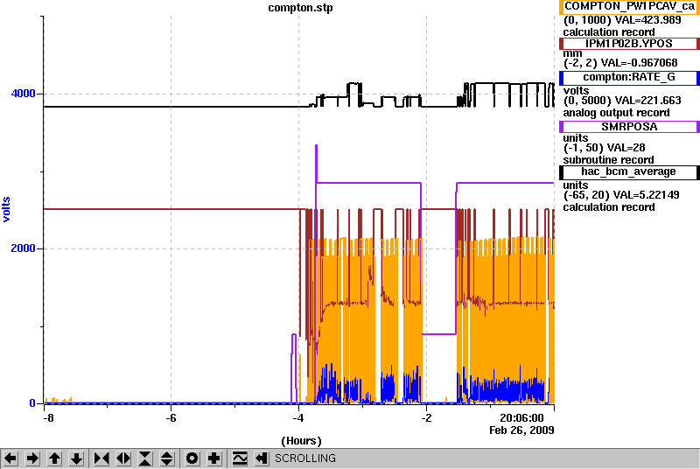Click the VAL=5.22149 readout

647,195
